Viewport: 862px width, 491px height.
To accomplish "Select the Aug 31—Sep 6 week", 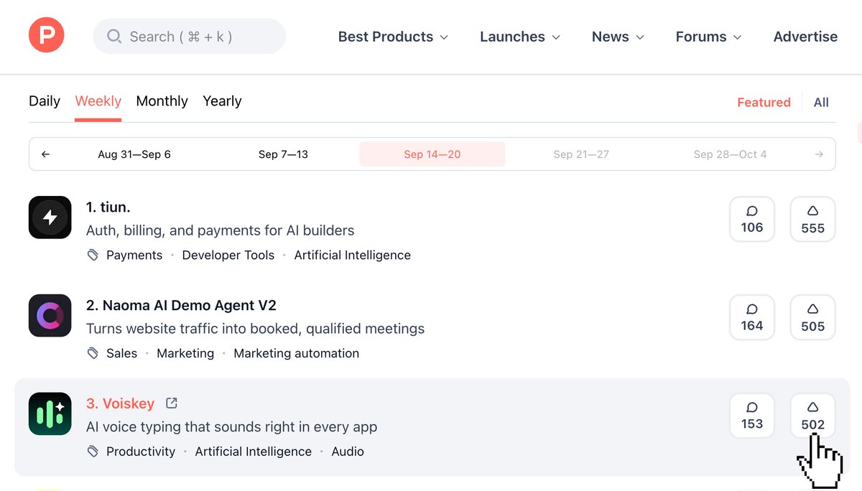I will (134, 154).
